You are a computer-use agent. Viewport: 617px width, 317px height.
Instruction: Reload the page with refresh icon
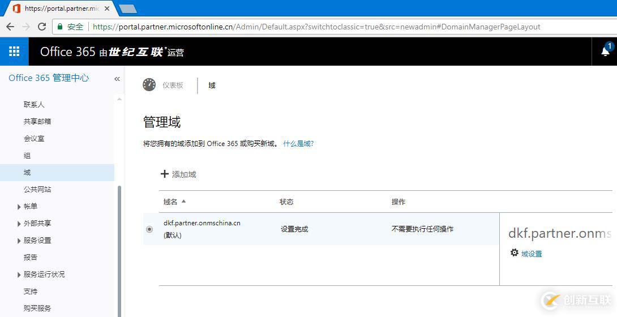point(42,27)
